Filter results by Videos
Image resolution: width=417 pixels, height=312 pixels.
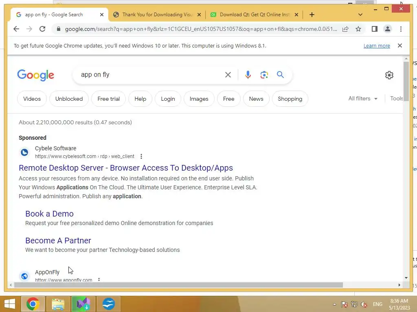click(32, 99)
